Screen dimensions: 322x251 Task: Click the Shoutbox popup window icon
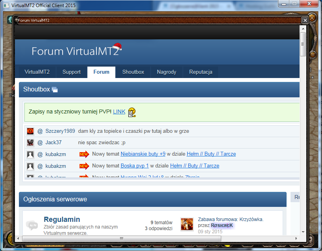tap(55, 89)
